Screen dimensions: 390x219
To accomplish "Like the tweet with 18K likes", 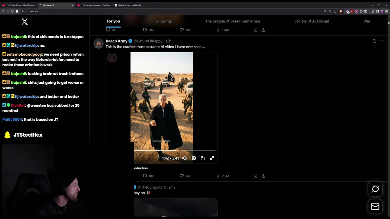I will pos(185,30).
